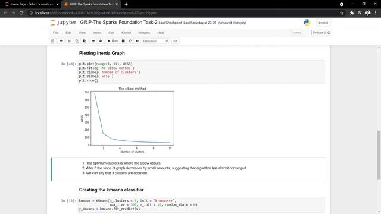
Task: Open the Cell menu
Action: (111, 33)
